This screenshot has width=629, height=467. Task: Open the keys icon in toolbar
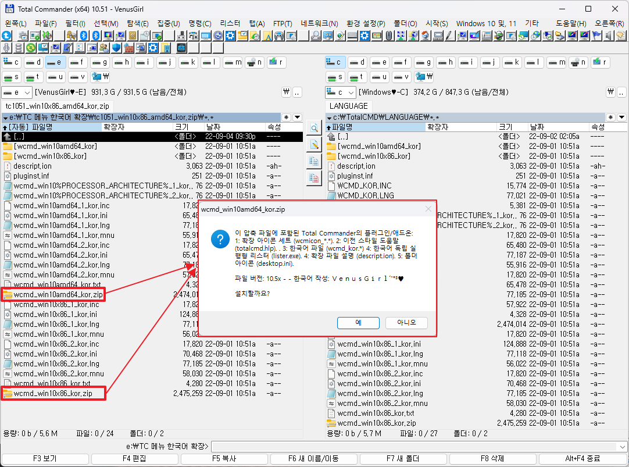pos(72,35)
